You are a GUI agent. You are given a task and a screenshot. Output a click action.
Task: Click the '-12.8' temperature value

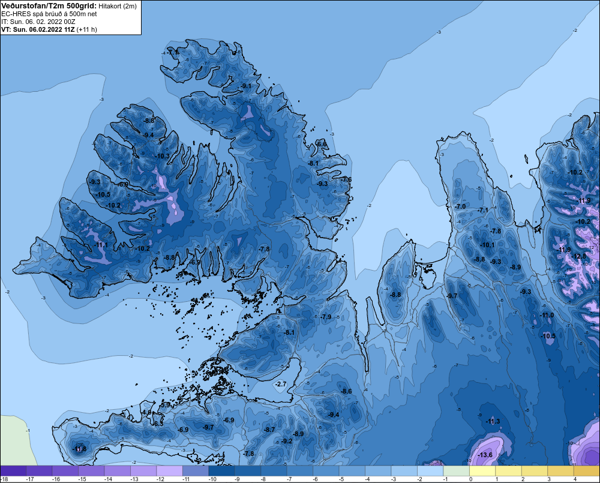pyautogui.click(x=579, y=256)
